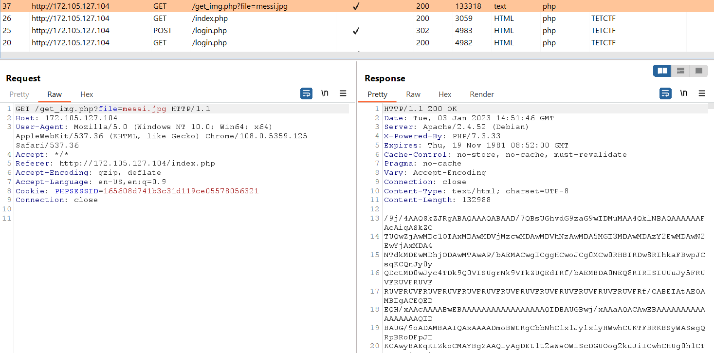Switch Response view to Raw tab

pos(413,94)
